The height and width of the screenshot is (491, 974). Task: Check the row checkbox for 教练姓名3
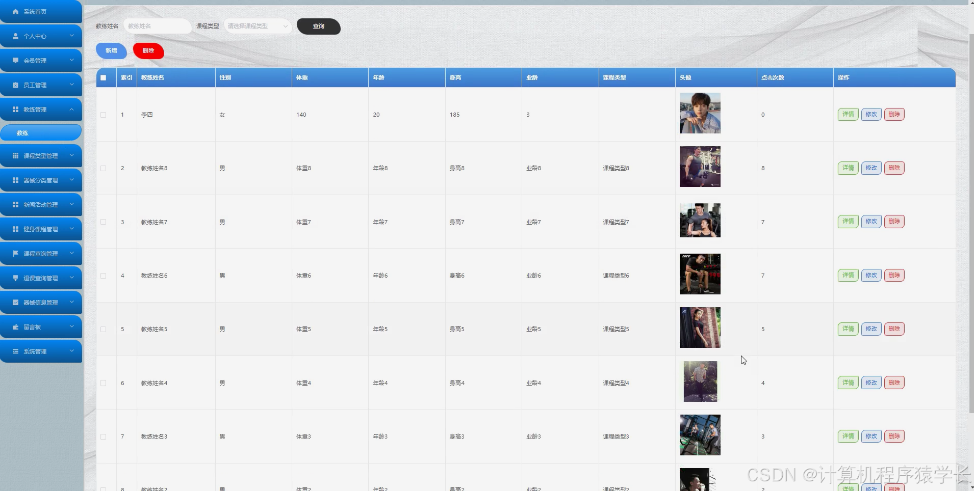104,437
